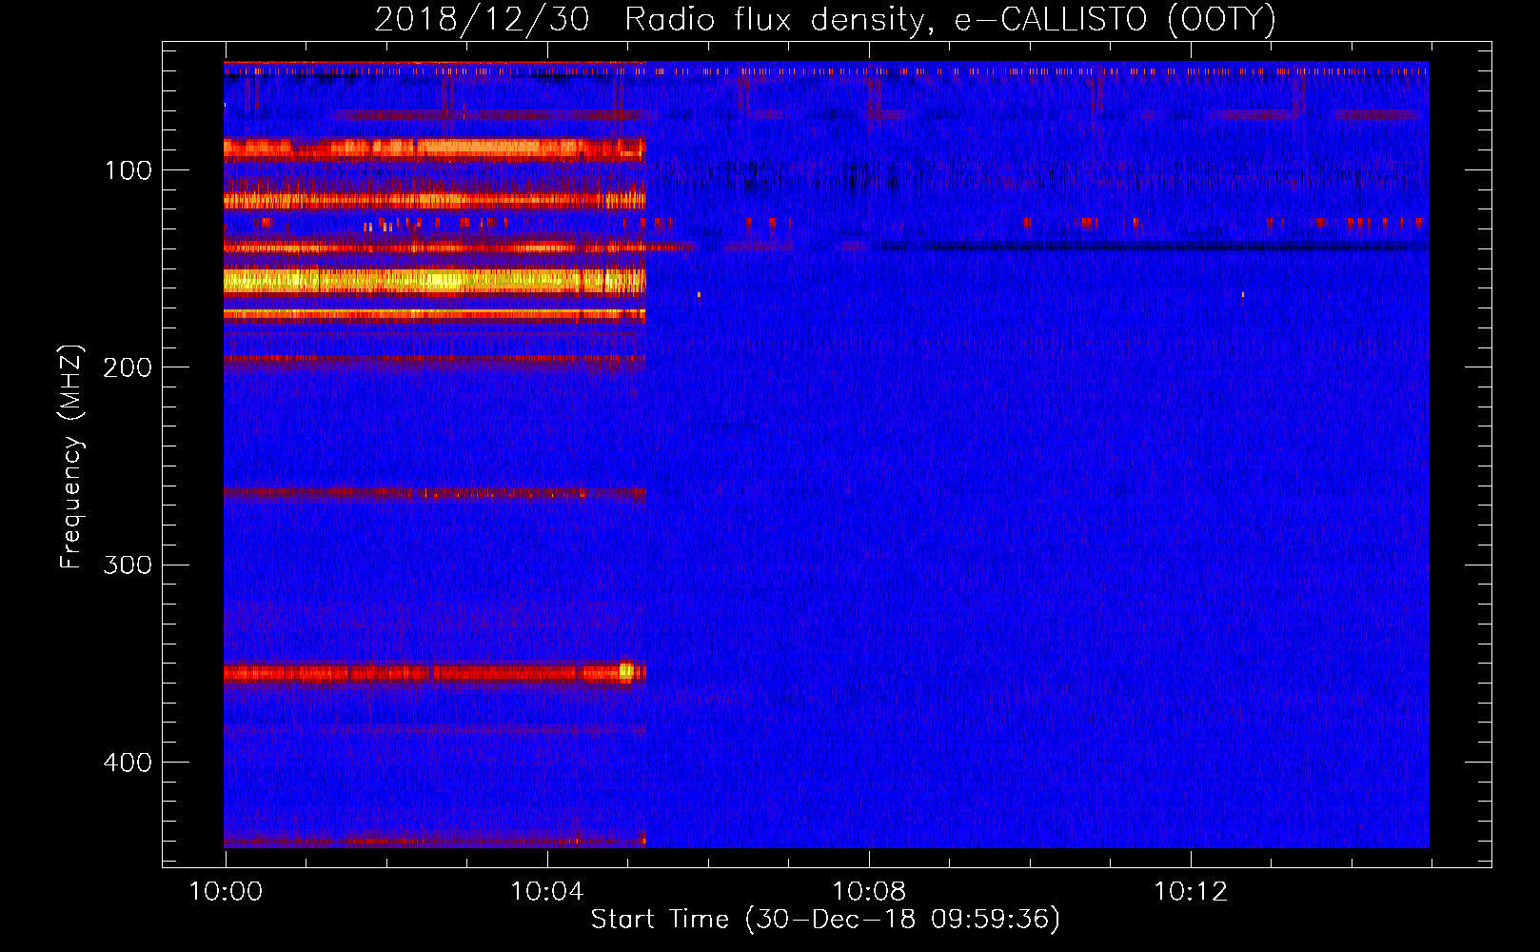Click the 'Frequency (MHZ)' axis label
Image resolution: width=1540 pixels, height=952 pixels.
[71, 457]
